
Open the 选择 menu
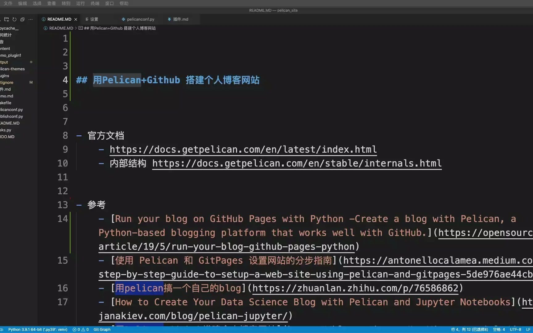pos(37,3)
